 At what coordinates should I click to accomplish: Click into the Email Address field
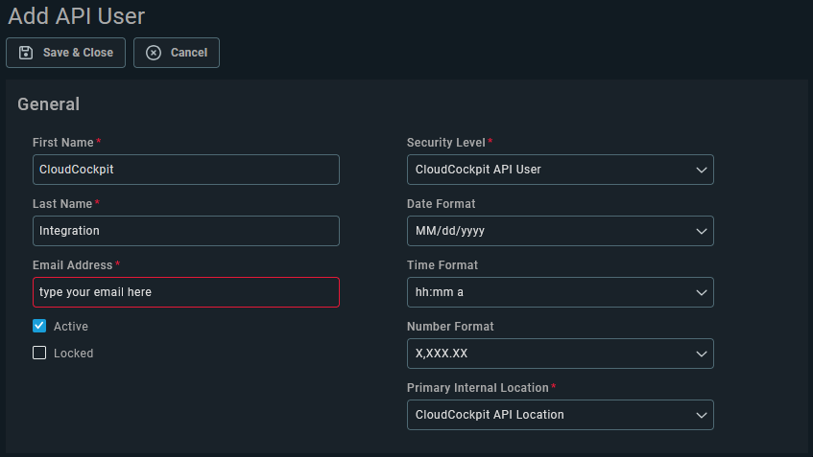coord(186,292)
